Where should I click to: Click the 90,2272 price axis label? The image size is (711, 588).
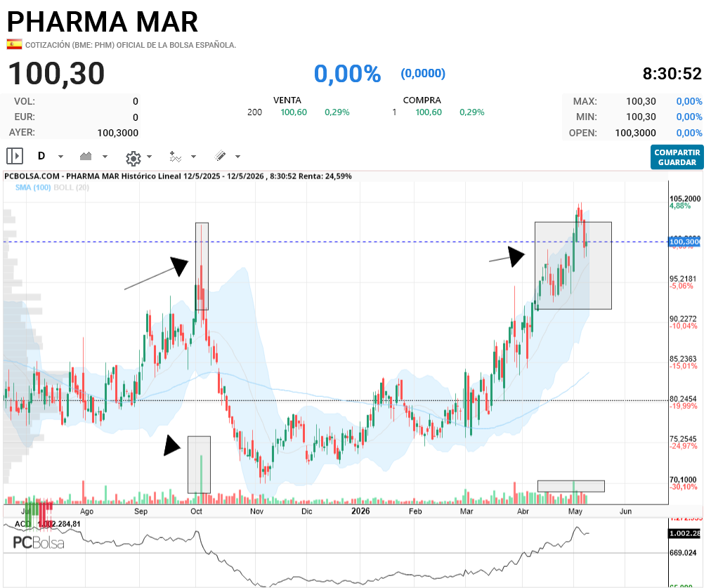point(683,319)
